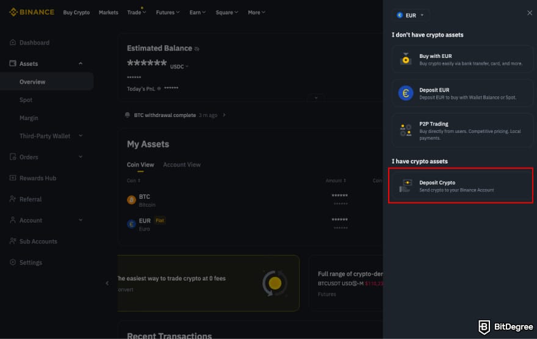Open the zero fees convert banner
The height and width of the screenshot is (339, 537).
coord(208,284)
